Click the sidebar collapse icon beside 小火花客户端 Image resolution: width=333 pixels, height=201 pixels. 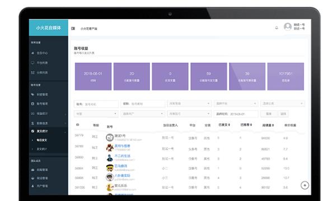73,28
